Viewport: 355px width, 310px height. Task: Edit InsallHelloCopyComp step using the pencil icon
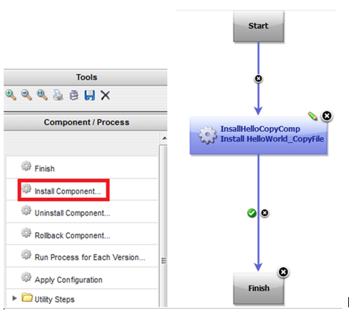click(313, 116)
